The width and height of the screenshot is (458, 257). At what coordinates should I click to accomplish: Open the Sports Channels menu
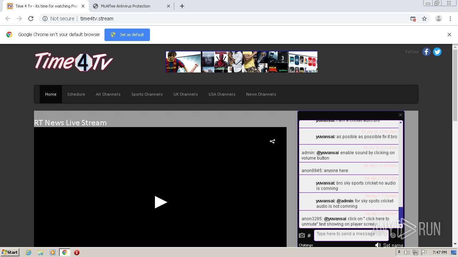pos(147,94)
